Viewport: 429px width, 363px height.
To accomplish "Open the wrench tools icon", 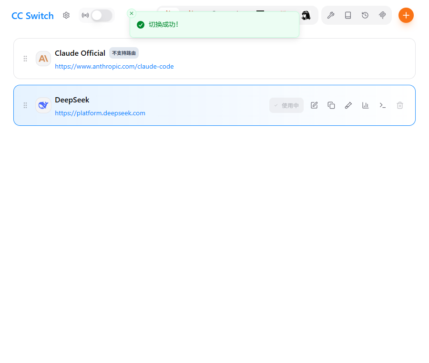I will 331,15.
